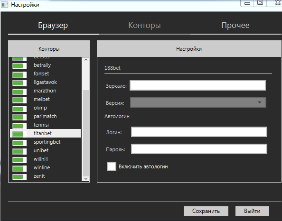Toggle the ligastavok bookmaker switch
The height and width of the screenshot is (221, 282).
pyautogui.click(x=19, y=83)
